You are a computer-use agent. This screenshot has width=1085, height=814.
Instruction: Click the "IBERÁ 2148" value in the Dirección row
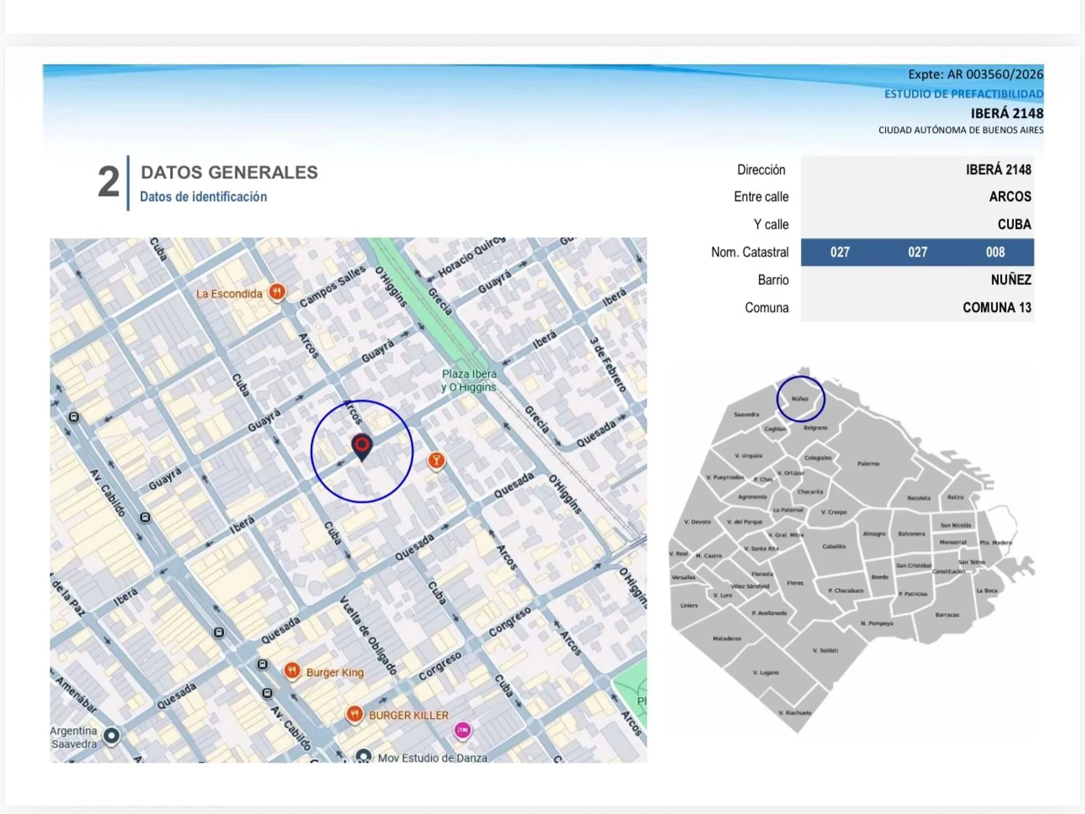(999, 169)
